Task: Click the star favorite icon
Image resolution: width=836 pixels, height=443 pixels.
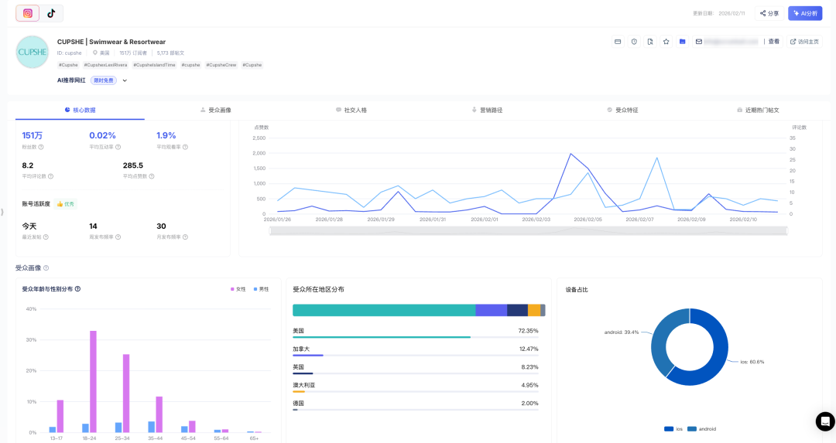Action: tap(666, 42)
